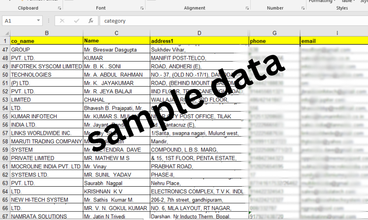The height and width of the screenshot is (220, 368).
Task: Select the 'Mandir,' cell
Action: (x=199, y=142)
